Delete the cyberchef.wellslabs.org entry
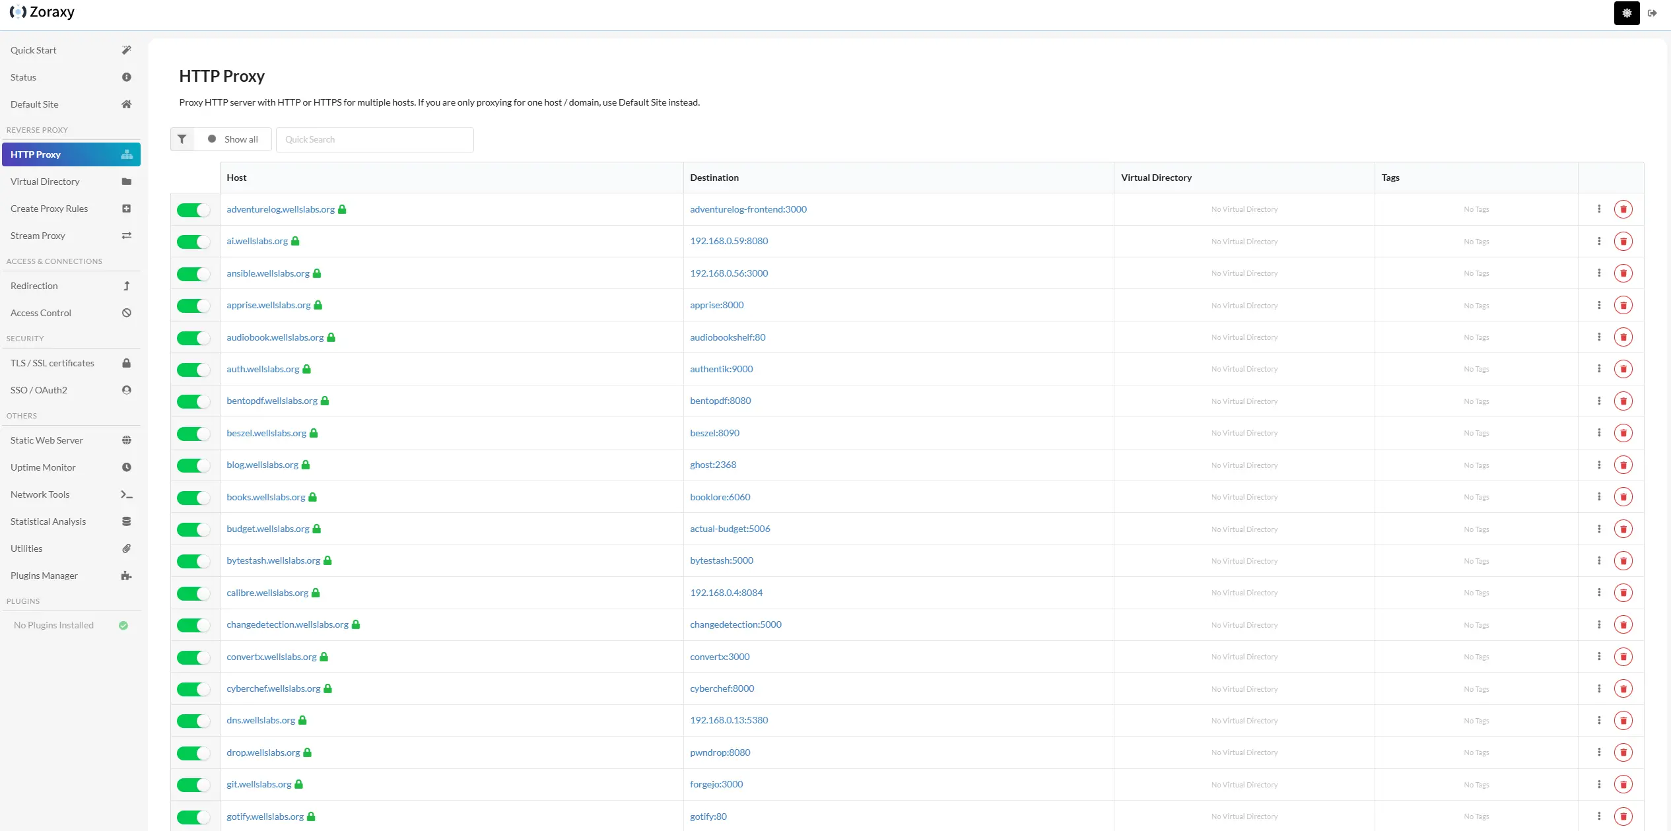The height and width of the screenshot is (831, 1671). 1623,688
